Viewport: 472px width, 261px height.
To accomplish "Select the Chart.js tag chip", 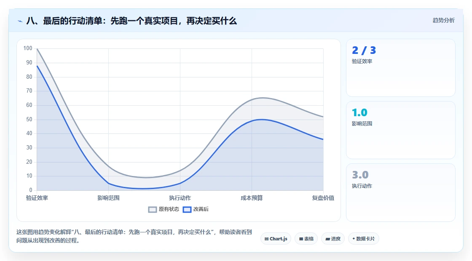I will (x=276, y=239).
